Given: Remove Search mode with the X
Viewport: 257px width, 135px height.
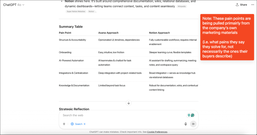Looking at the screenshot, I should pos(85,124).
